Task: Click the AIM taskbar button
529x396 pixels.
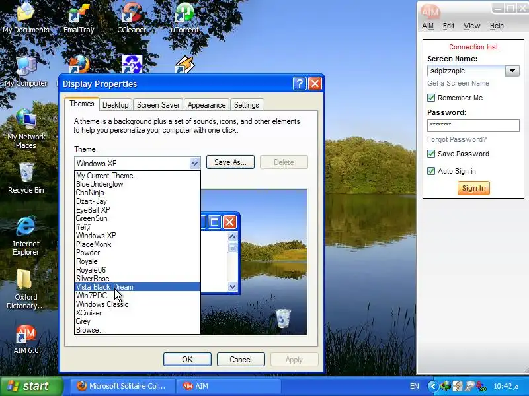Action: [228, 386]
